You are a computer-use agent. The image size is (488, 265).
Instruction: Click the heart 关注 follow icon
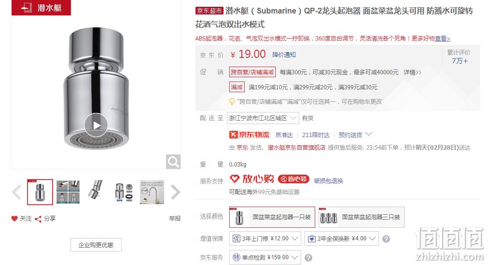[14, 219]
